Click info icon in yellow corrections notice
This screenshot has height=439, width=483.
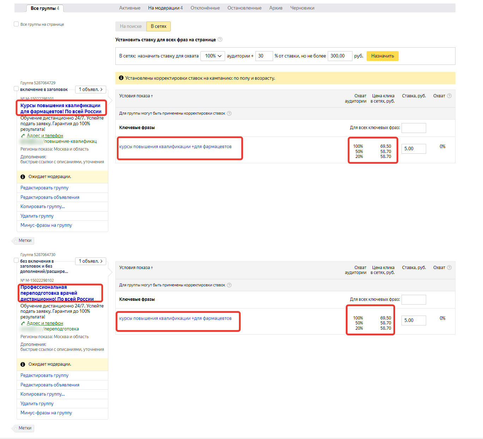pyautogui.click(x=121, y=78)
